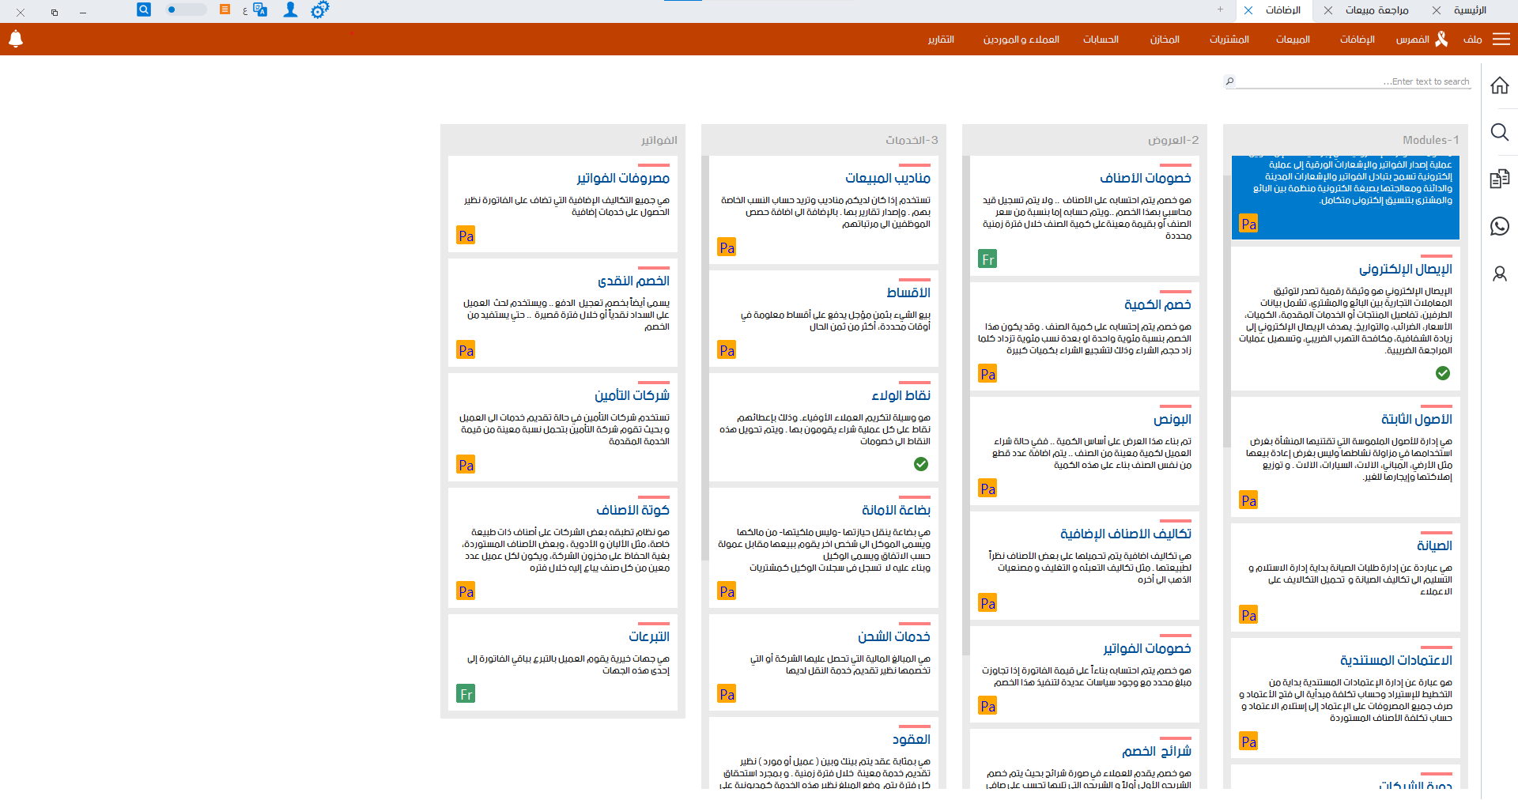1518x800 pixels.
Task: Select المخازن from the menu bar
Action: click(x=1164, y=39)
